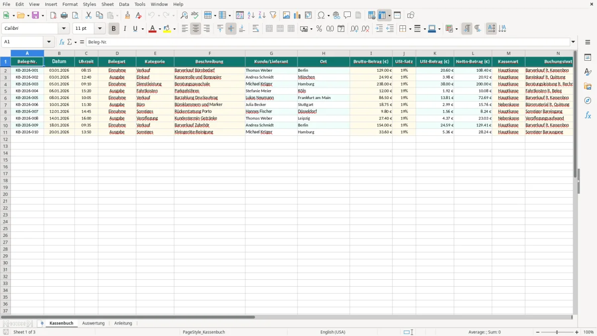Open Font Size dropdown
The image size is (597, 336).
[x=99, y=29]
